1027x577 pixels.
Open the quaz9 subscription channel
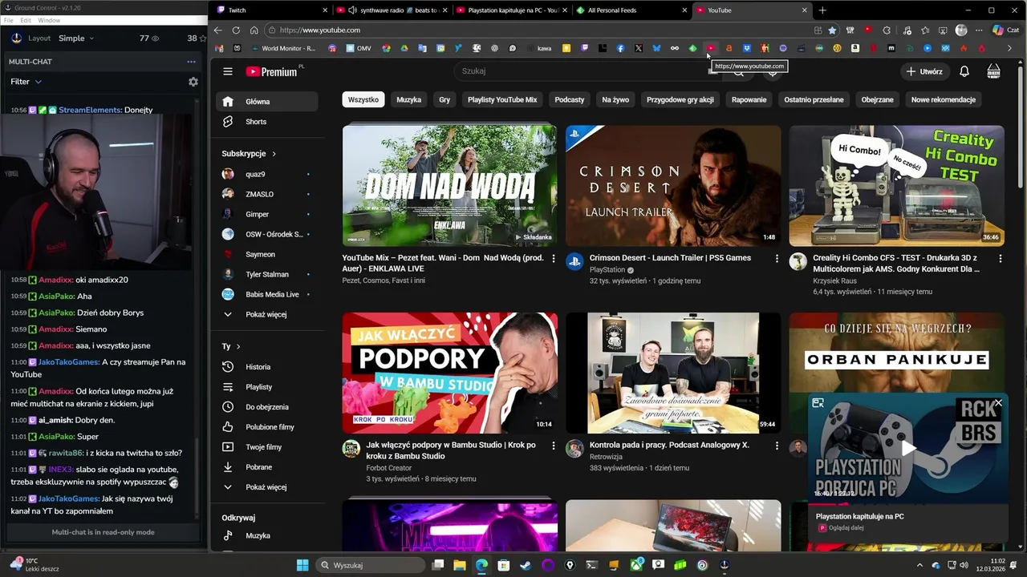coord(266,174)
